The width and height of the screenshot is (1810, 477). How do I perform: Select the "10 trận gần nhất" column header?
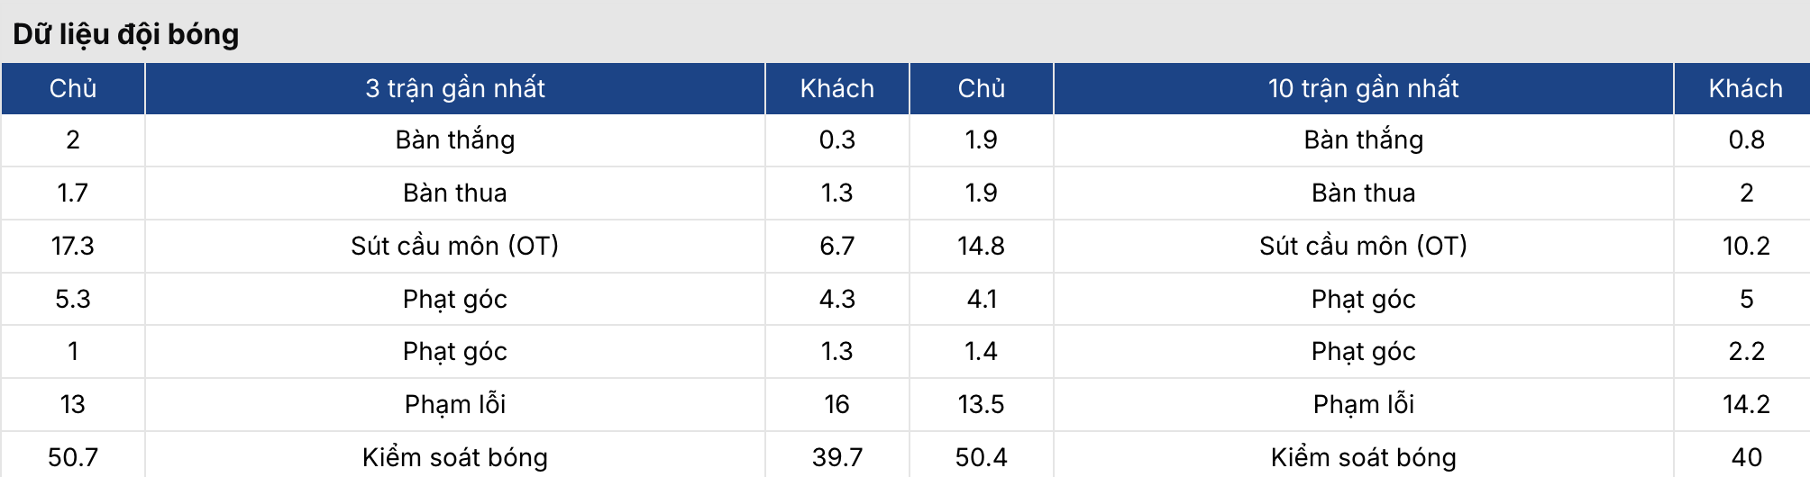[1363, 88]
